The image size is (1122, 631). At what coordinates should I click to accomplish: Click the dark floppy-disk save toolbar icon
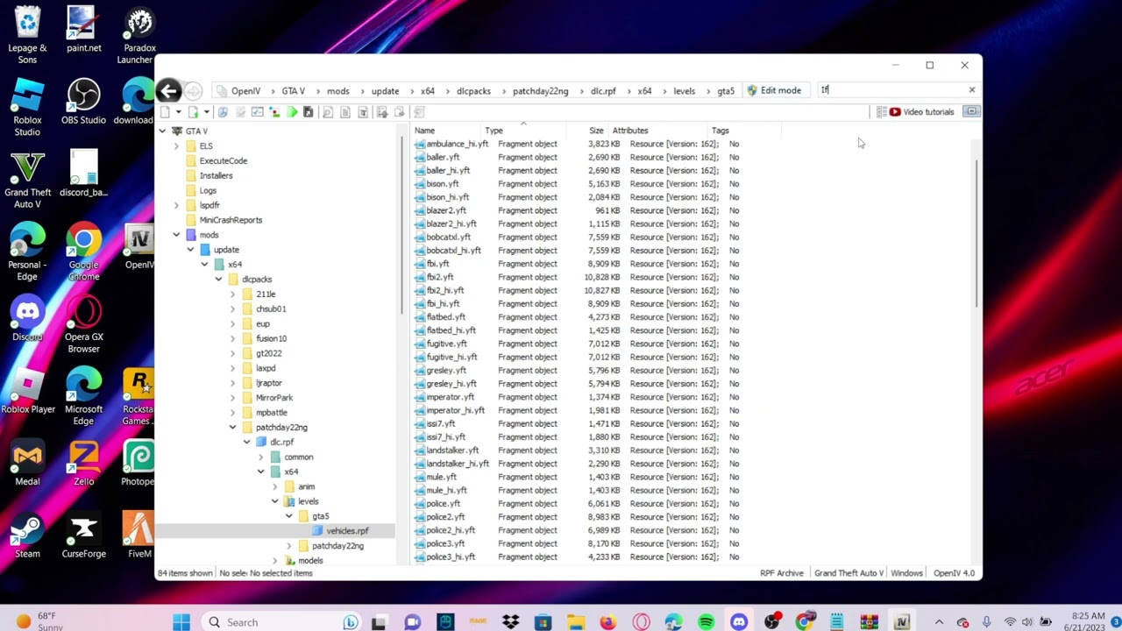point(309,112)
